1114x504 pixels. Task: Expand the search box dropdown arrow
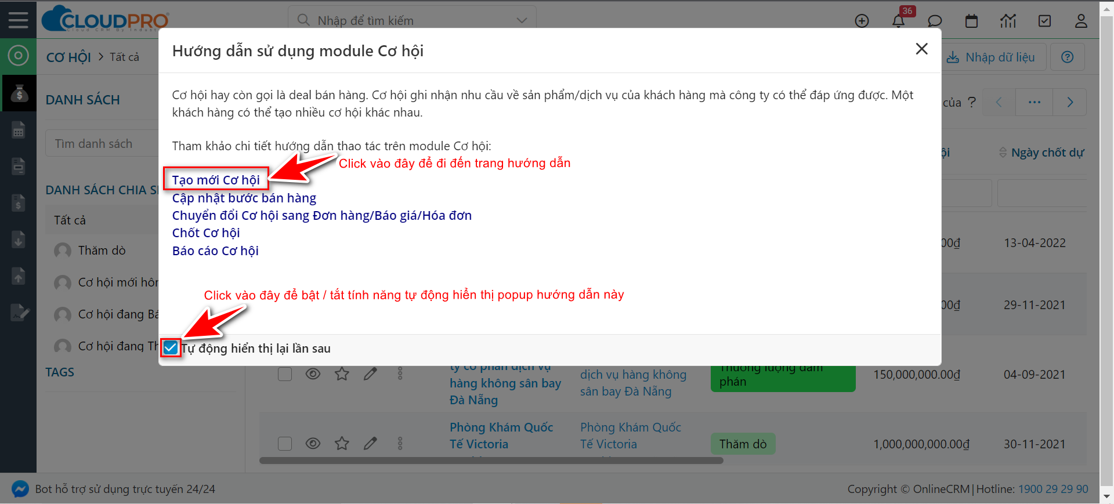point(522,20)
